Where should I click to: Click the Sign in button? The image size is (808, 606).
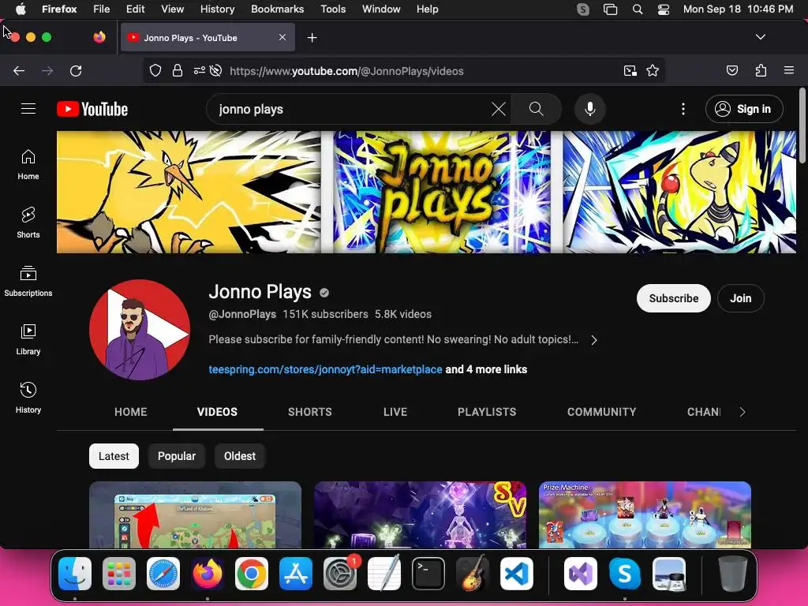click(744, 109)
